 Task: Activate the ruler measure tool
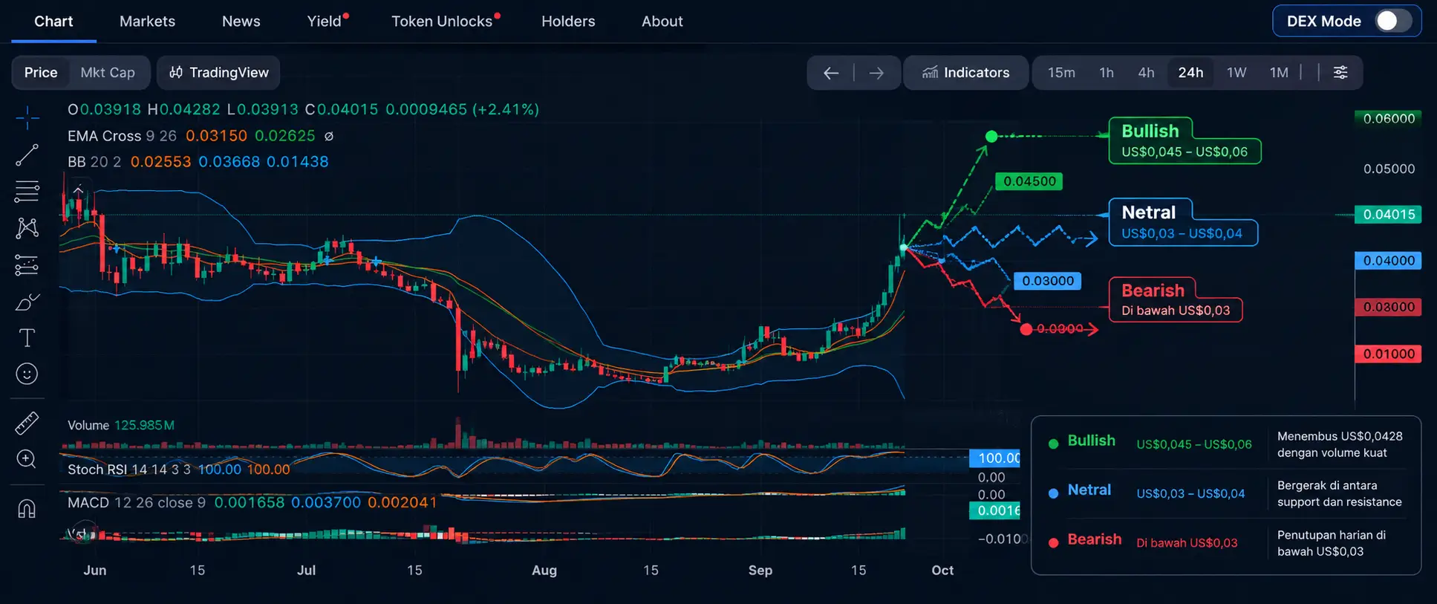pos(27,423)
